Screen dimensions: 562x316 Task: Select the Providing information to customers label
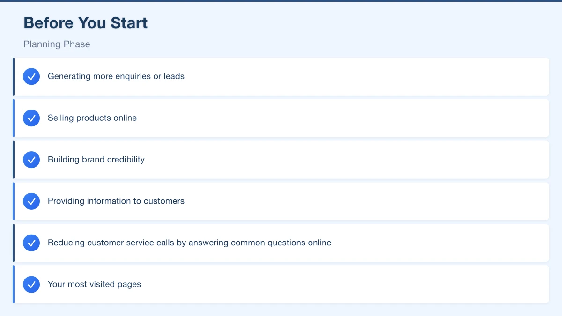[x=116, y=201]
